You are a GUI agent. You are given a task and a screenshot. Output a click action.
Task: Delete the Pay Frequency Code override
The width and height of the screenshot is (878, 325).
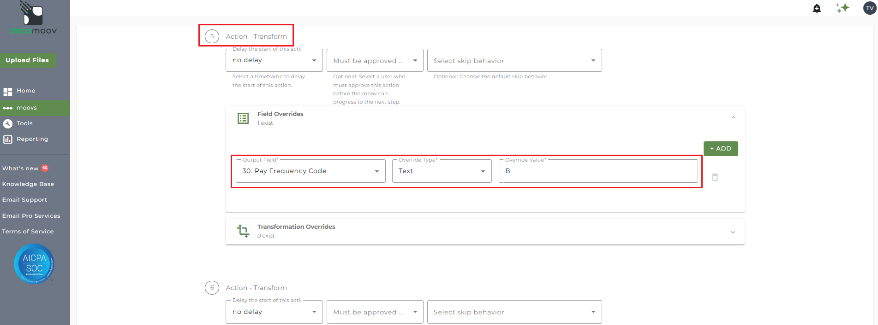[715, 177]
